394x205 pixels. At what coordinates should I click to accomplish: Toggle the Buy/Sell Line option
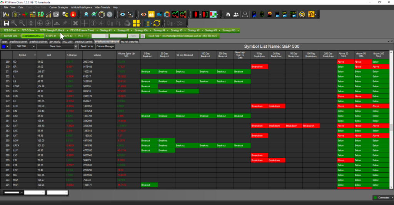[10, 36]
